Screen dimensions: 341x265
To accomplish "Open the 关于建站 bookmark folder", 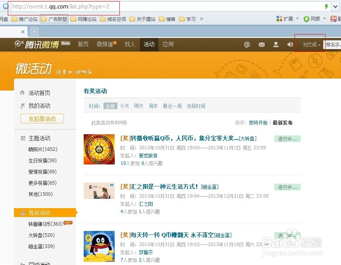I will (x=142, y=19).
